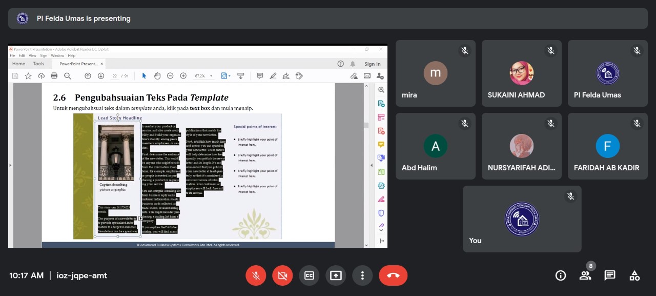The width and height of the screenshot is (656, 296).
Task: Open more options three-dot menu
Action: click(362, 275)
